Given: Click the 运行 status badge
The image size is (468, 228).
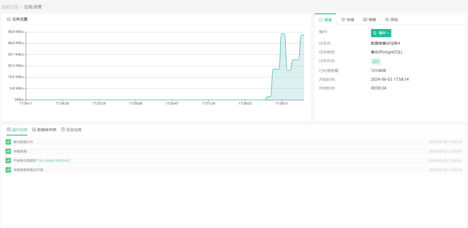Looking at the screenshot, I should 376,61.
